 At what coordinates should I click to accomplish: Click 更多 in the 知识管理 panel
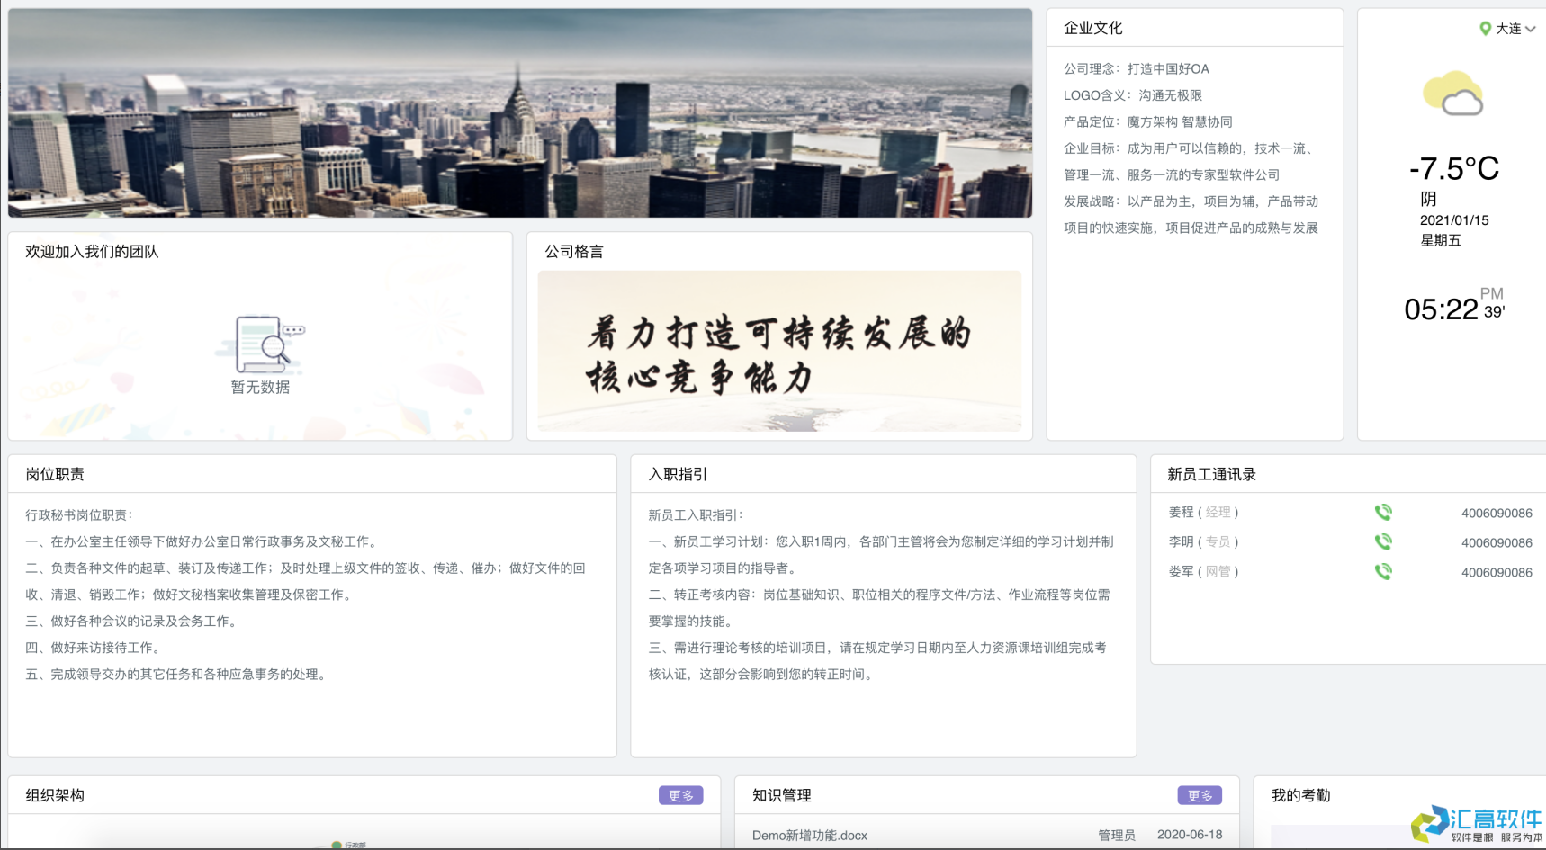(x=1200, y=795)
